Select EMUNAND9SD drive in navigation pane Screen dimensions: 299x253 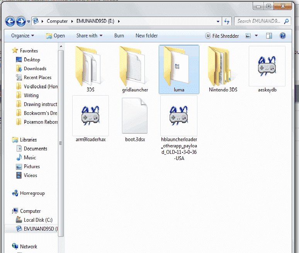click(x=31, y=229)
